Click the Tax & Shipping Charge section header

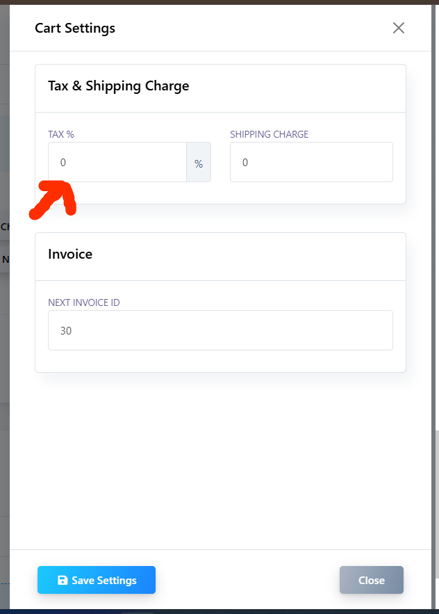(x=118, y=86)
